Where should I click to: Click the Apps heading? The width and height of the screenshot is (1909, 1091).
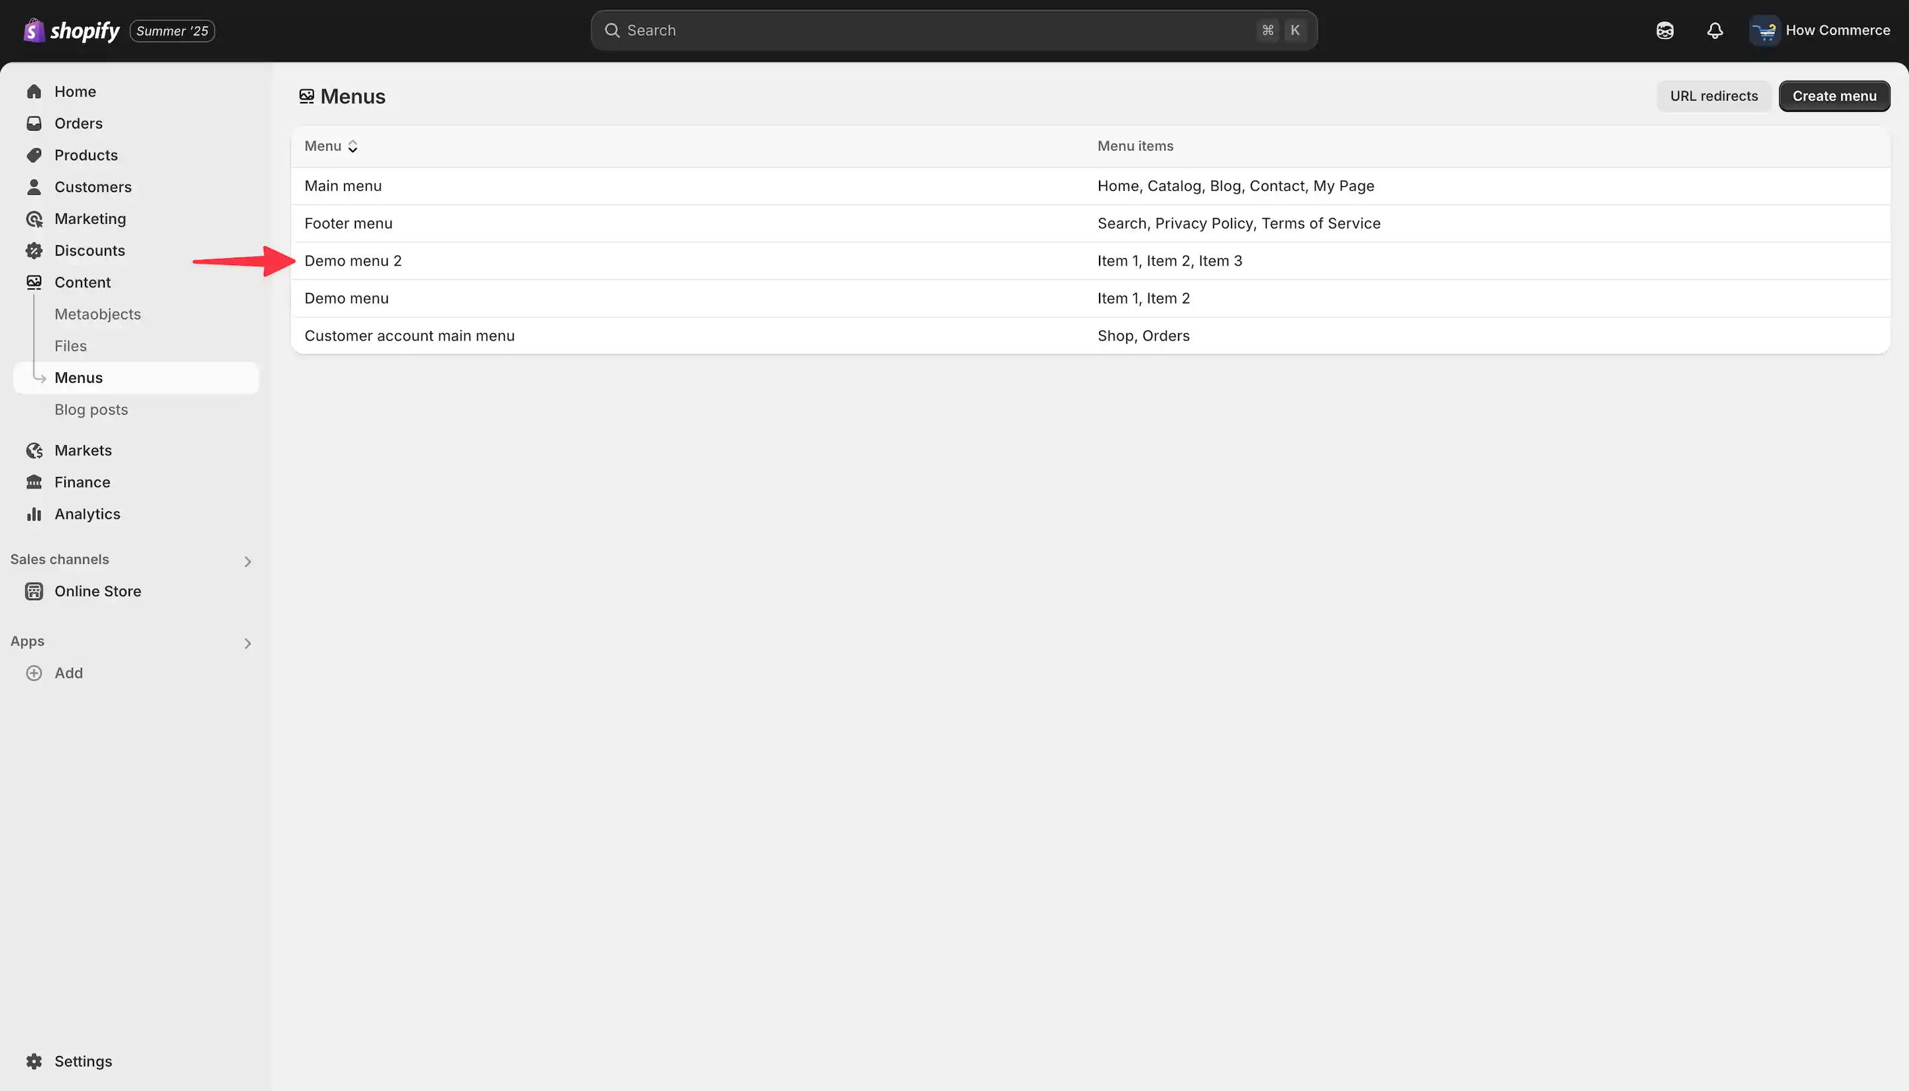tap(27, 641)
